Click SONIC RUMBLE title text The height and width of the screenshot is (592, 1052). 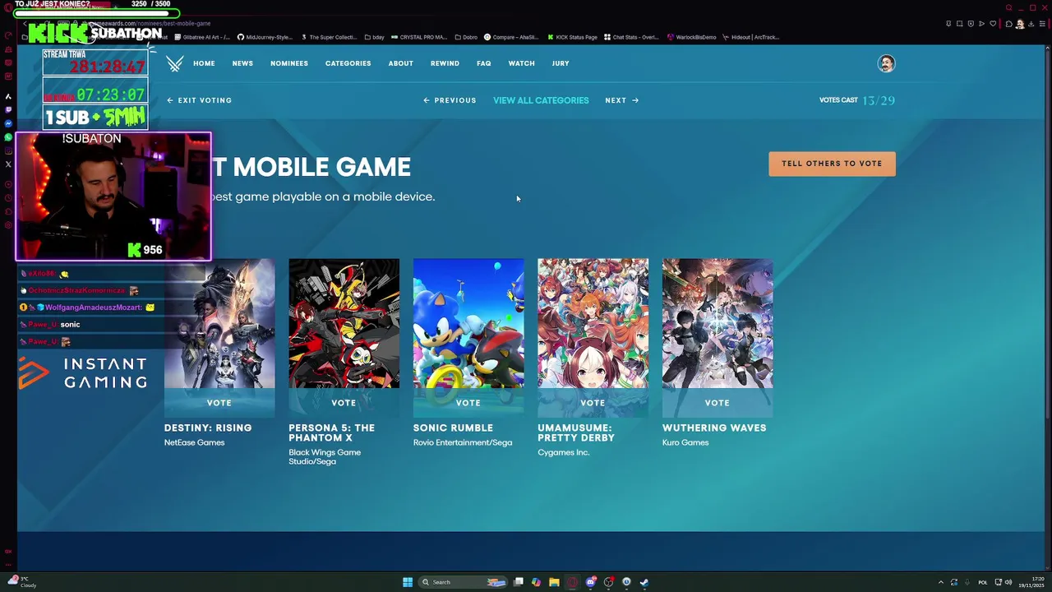(x=453, y=428)
